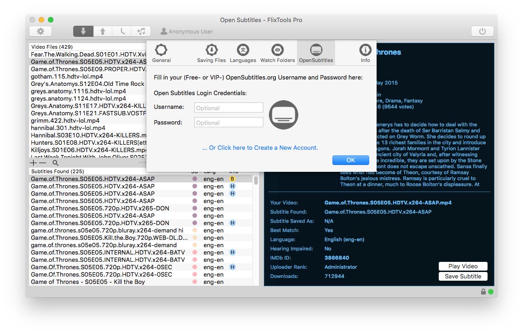
Task: Click the subtitles list scrollbar thumb
Action: 256,180
